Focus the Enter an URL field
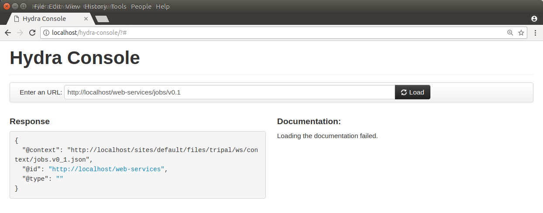This screenshot has height=213, width=543. [x=230, y=92]
